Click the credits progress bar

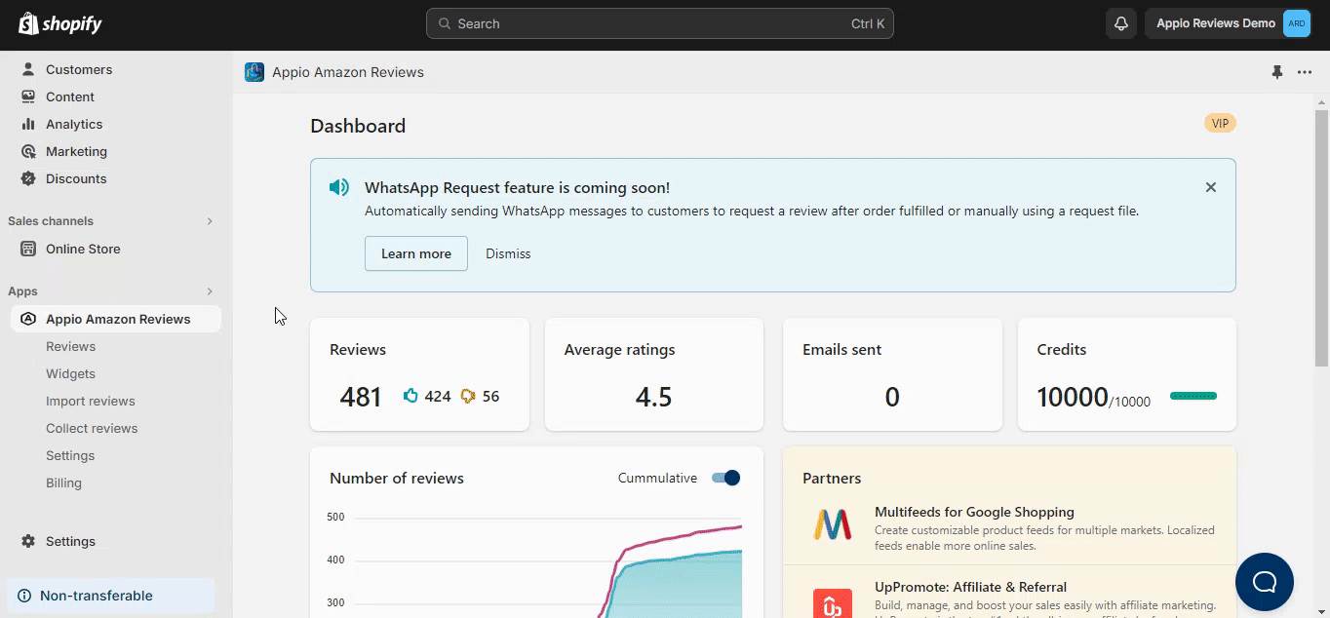tap(1193, 396)
